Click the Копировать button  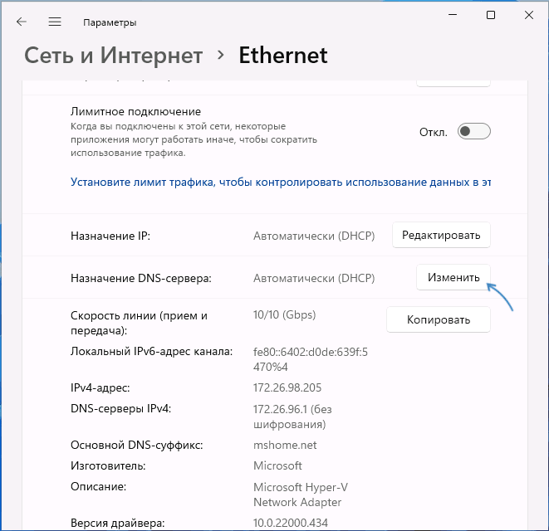[439, 319]
